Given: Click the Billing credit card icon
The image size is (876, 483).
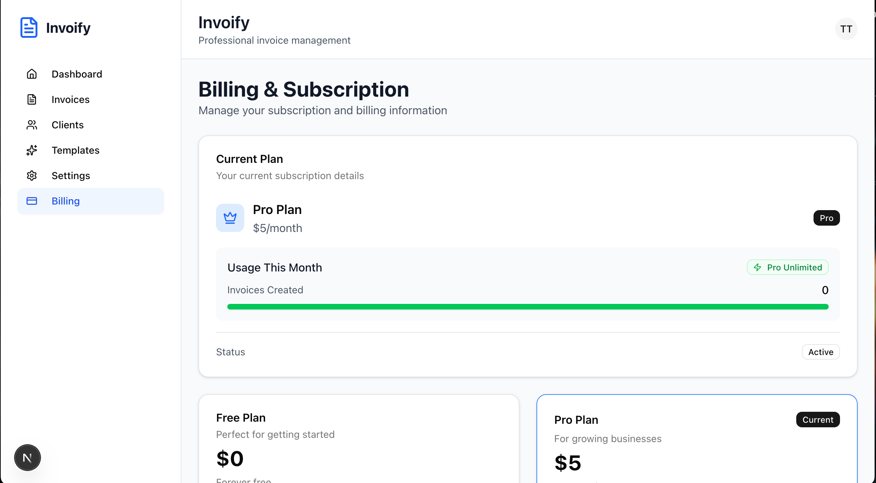Looking at the screenshot, I should click(32, 201).
